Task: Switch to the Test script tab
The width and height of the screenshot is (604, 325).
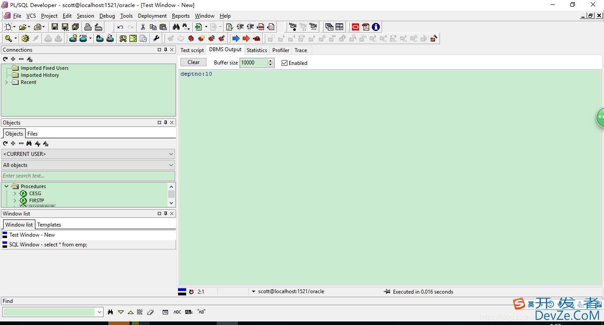Action: click(x=192, y=50)
